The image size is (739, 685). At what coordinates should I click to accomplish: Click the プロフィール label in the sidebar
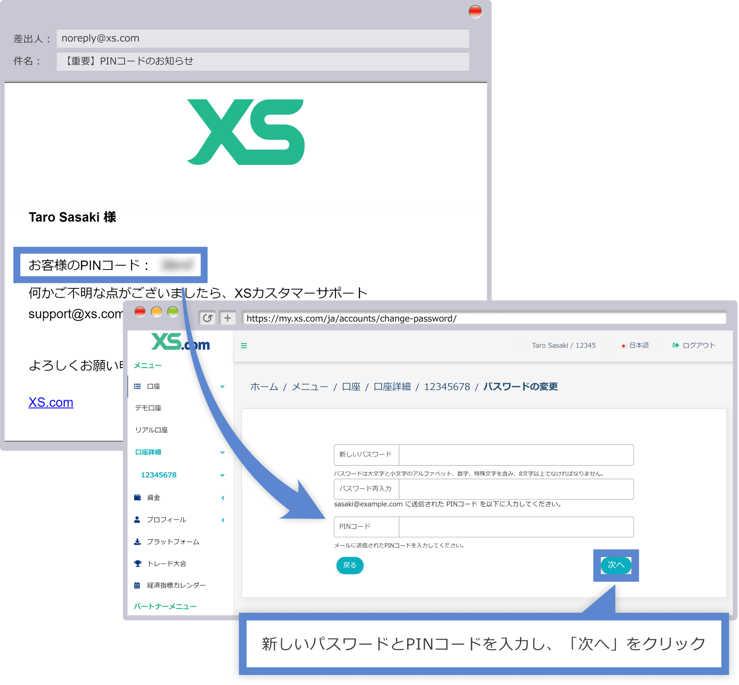coord(167,520)
